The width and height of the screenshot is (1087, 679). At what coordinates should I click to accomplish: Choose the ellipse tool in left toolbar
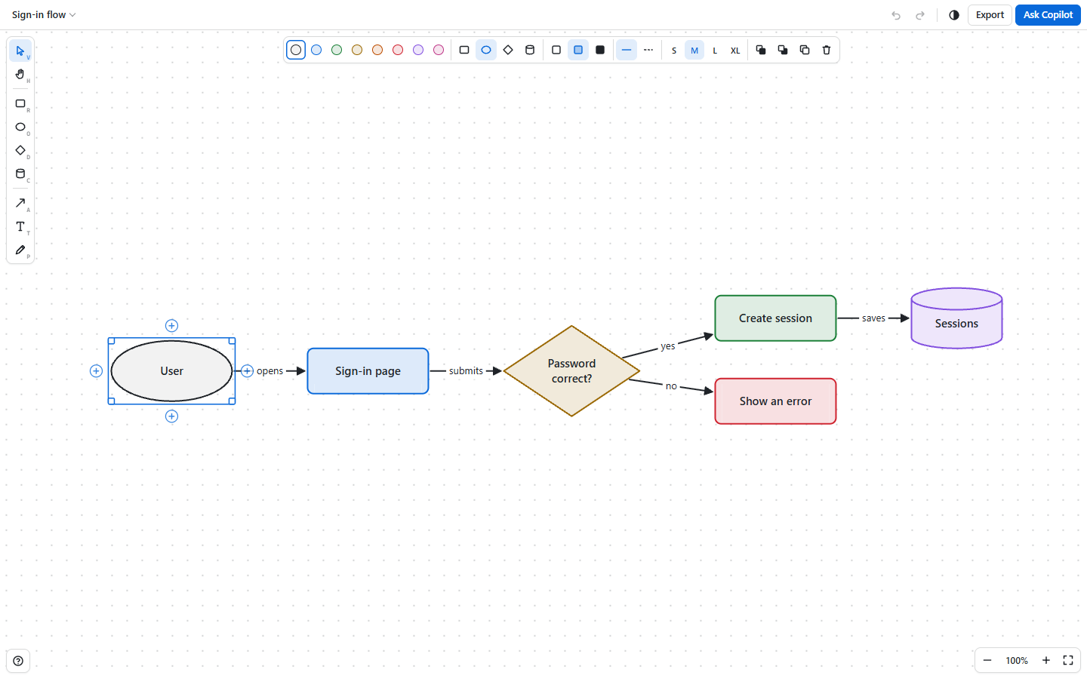point(20,127)
